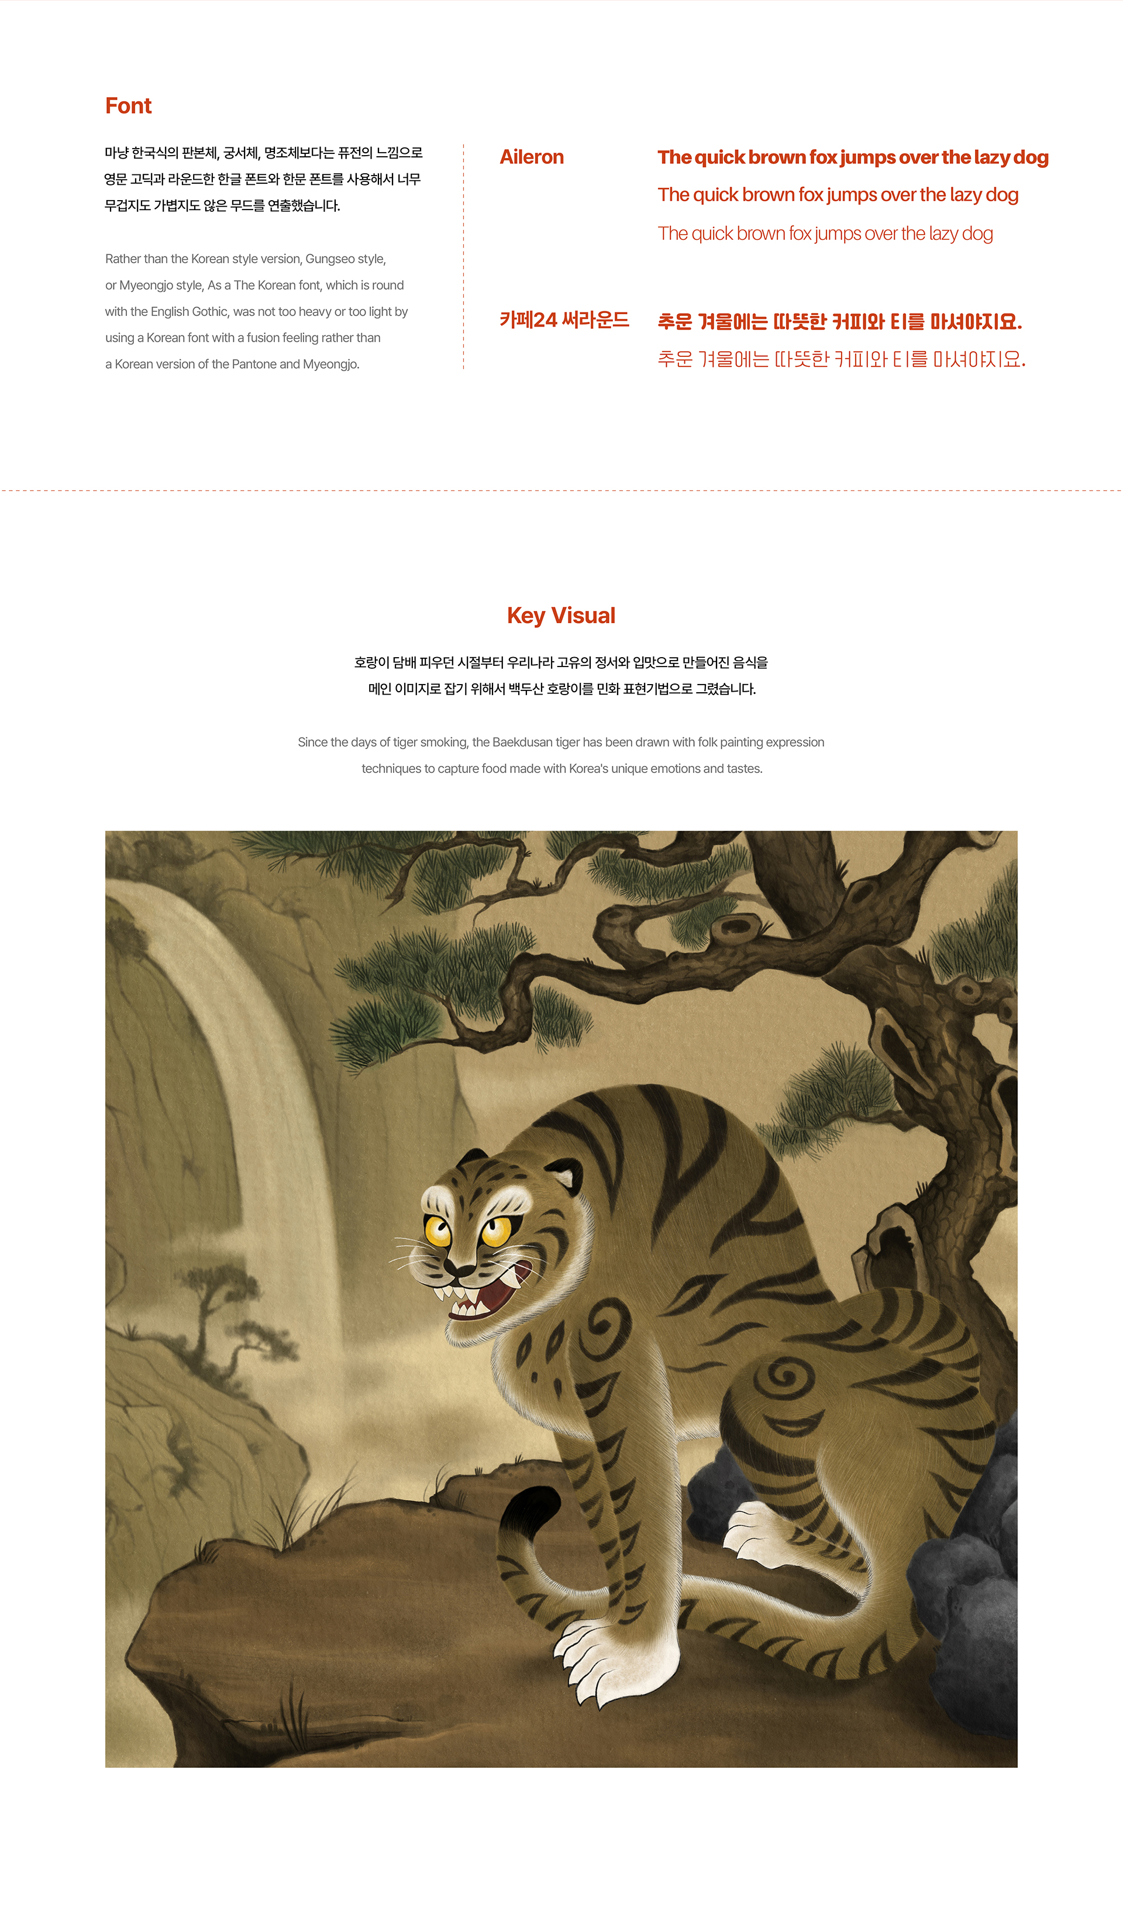Click the 'Since the days of tiger smoking' text
1123x1907 pixels.
561,755
